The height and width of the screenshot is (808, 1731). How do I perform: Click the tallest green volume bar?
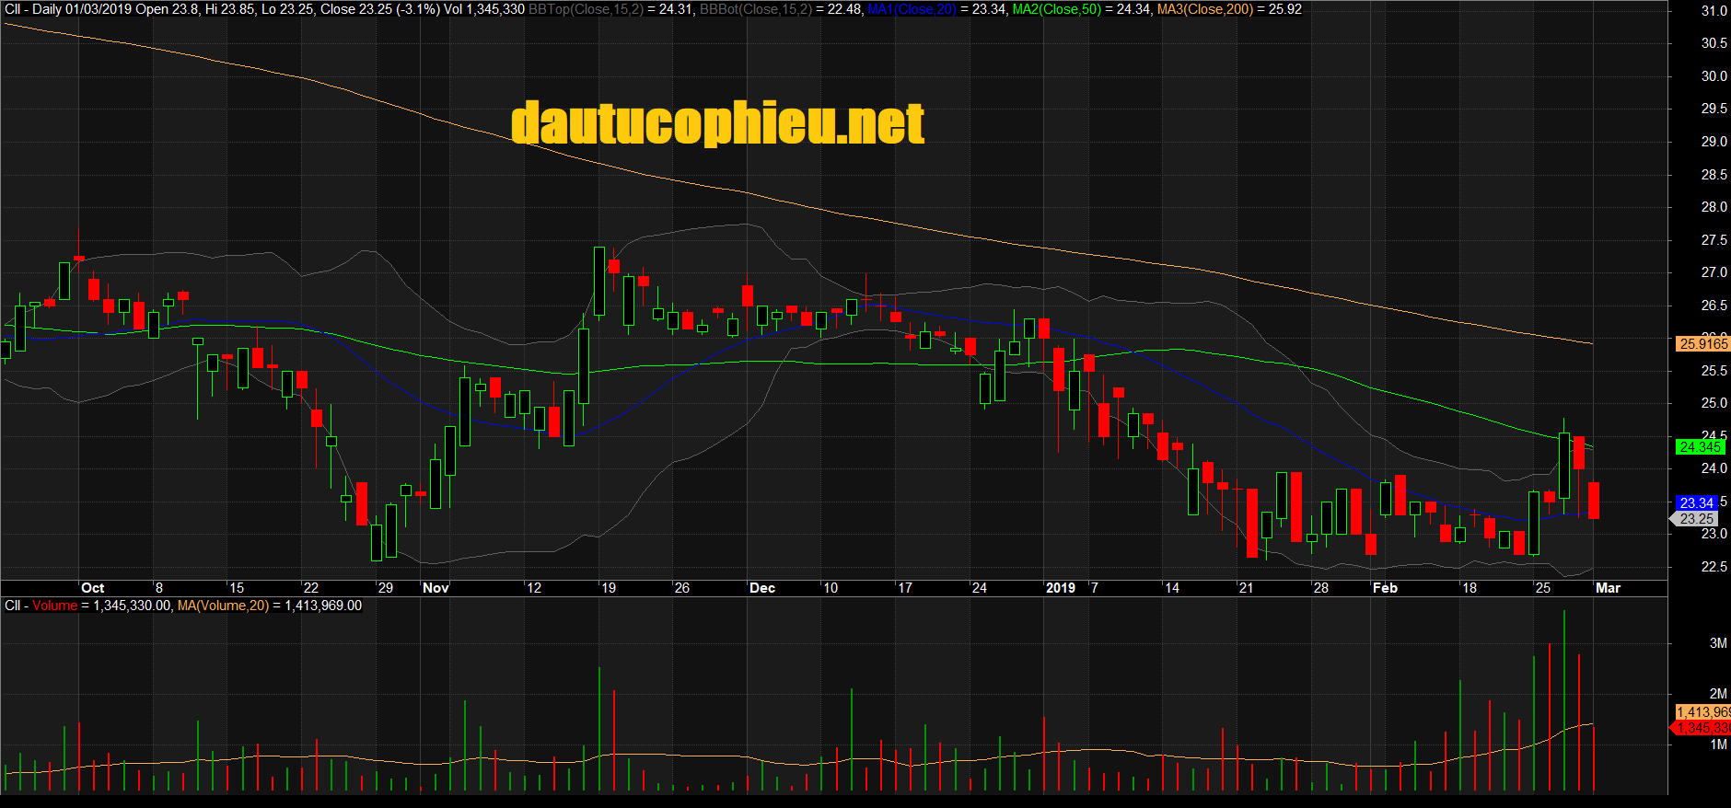click(1563, 700)
